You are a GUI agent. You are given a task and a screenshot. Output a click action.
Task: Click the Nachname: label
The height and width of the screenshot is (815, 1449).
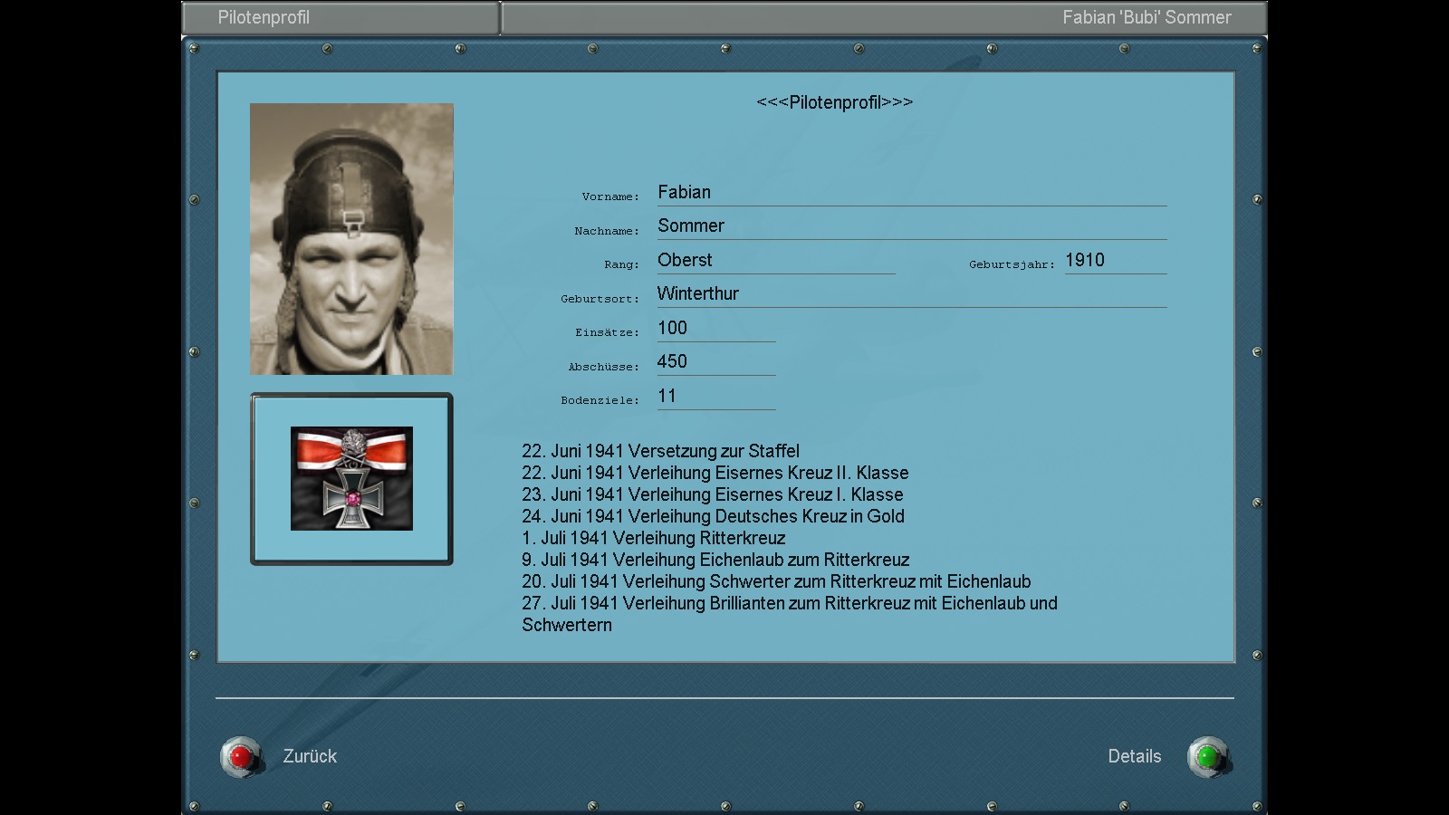[607, 231]
